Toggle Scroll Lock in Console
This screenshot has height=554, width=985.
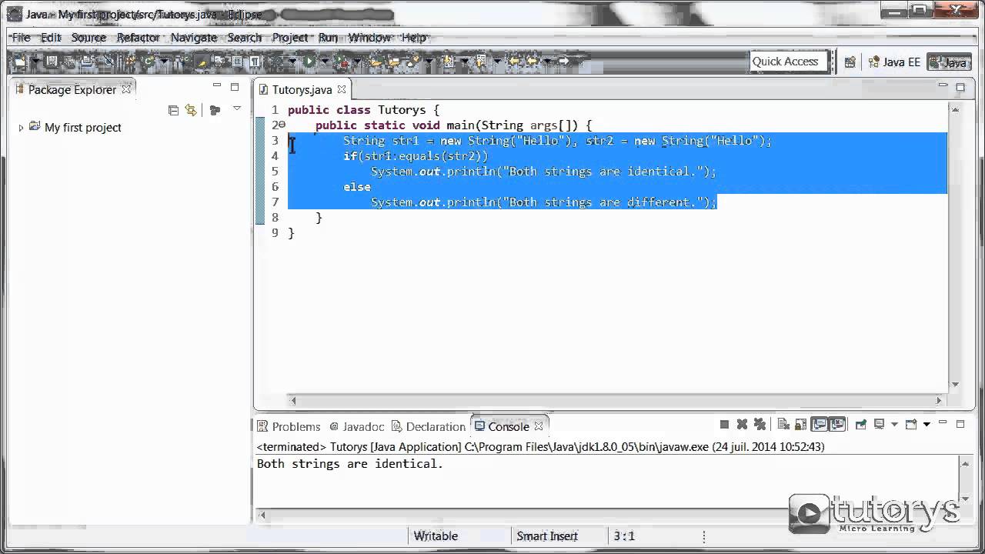click(x=800, y=425)
